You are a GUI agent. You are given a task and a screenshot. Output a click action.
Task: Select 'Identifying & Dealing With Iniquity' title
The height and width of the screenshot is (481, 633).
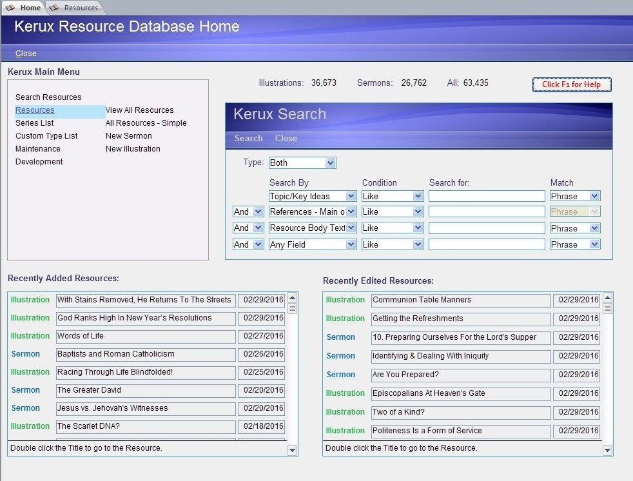(461, 356)
